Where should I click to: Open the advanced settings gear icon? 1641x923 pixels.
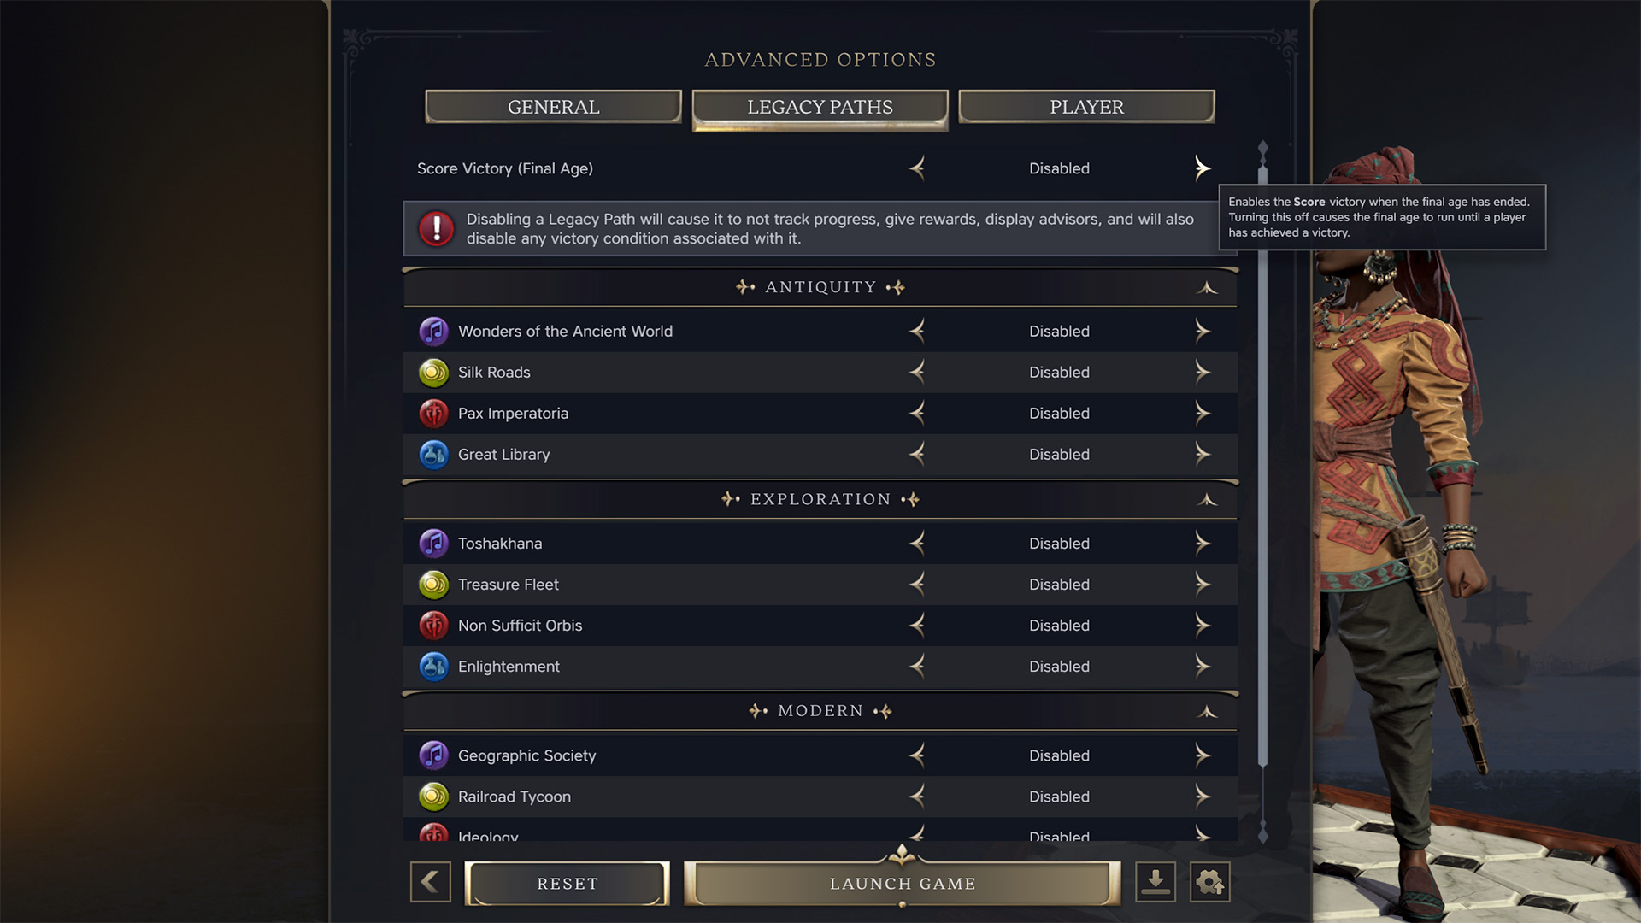pos(1210,882)
